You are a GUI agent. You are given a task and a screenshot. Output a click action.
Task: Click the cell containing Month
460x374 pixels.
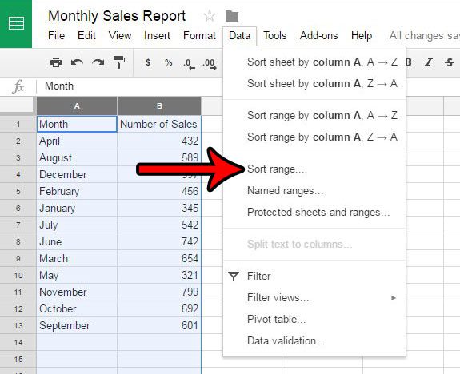[x=77, y=125]
